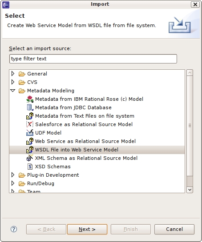The height and width of the screenshot is (242, 202).
Task: Click the WSDL File import icon
Action: click(30, 150)
